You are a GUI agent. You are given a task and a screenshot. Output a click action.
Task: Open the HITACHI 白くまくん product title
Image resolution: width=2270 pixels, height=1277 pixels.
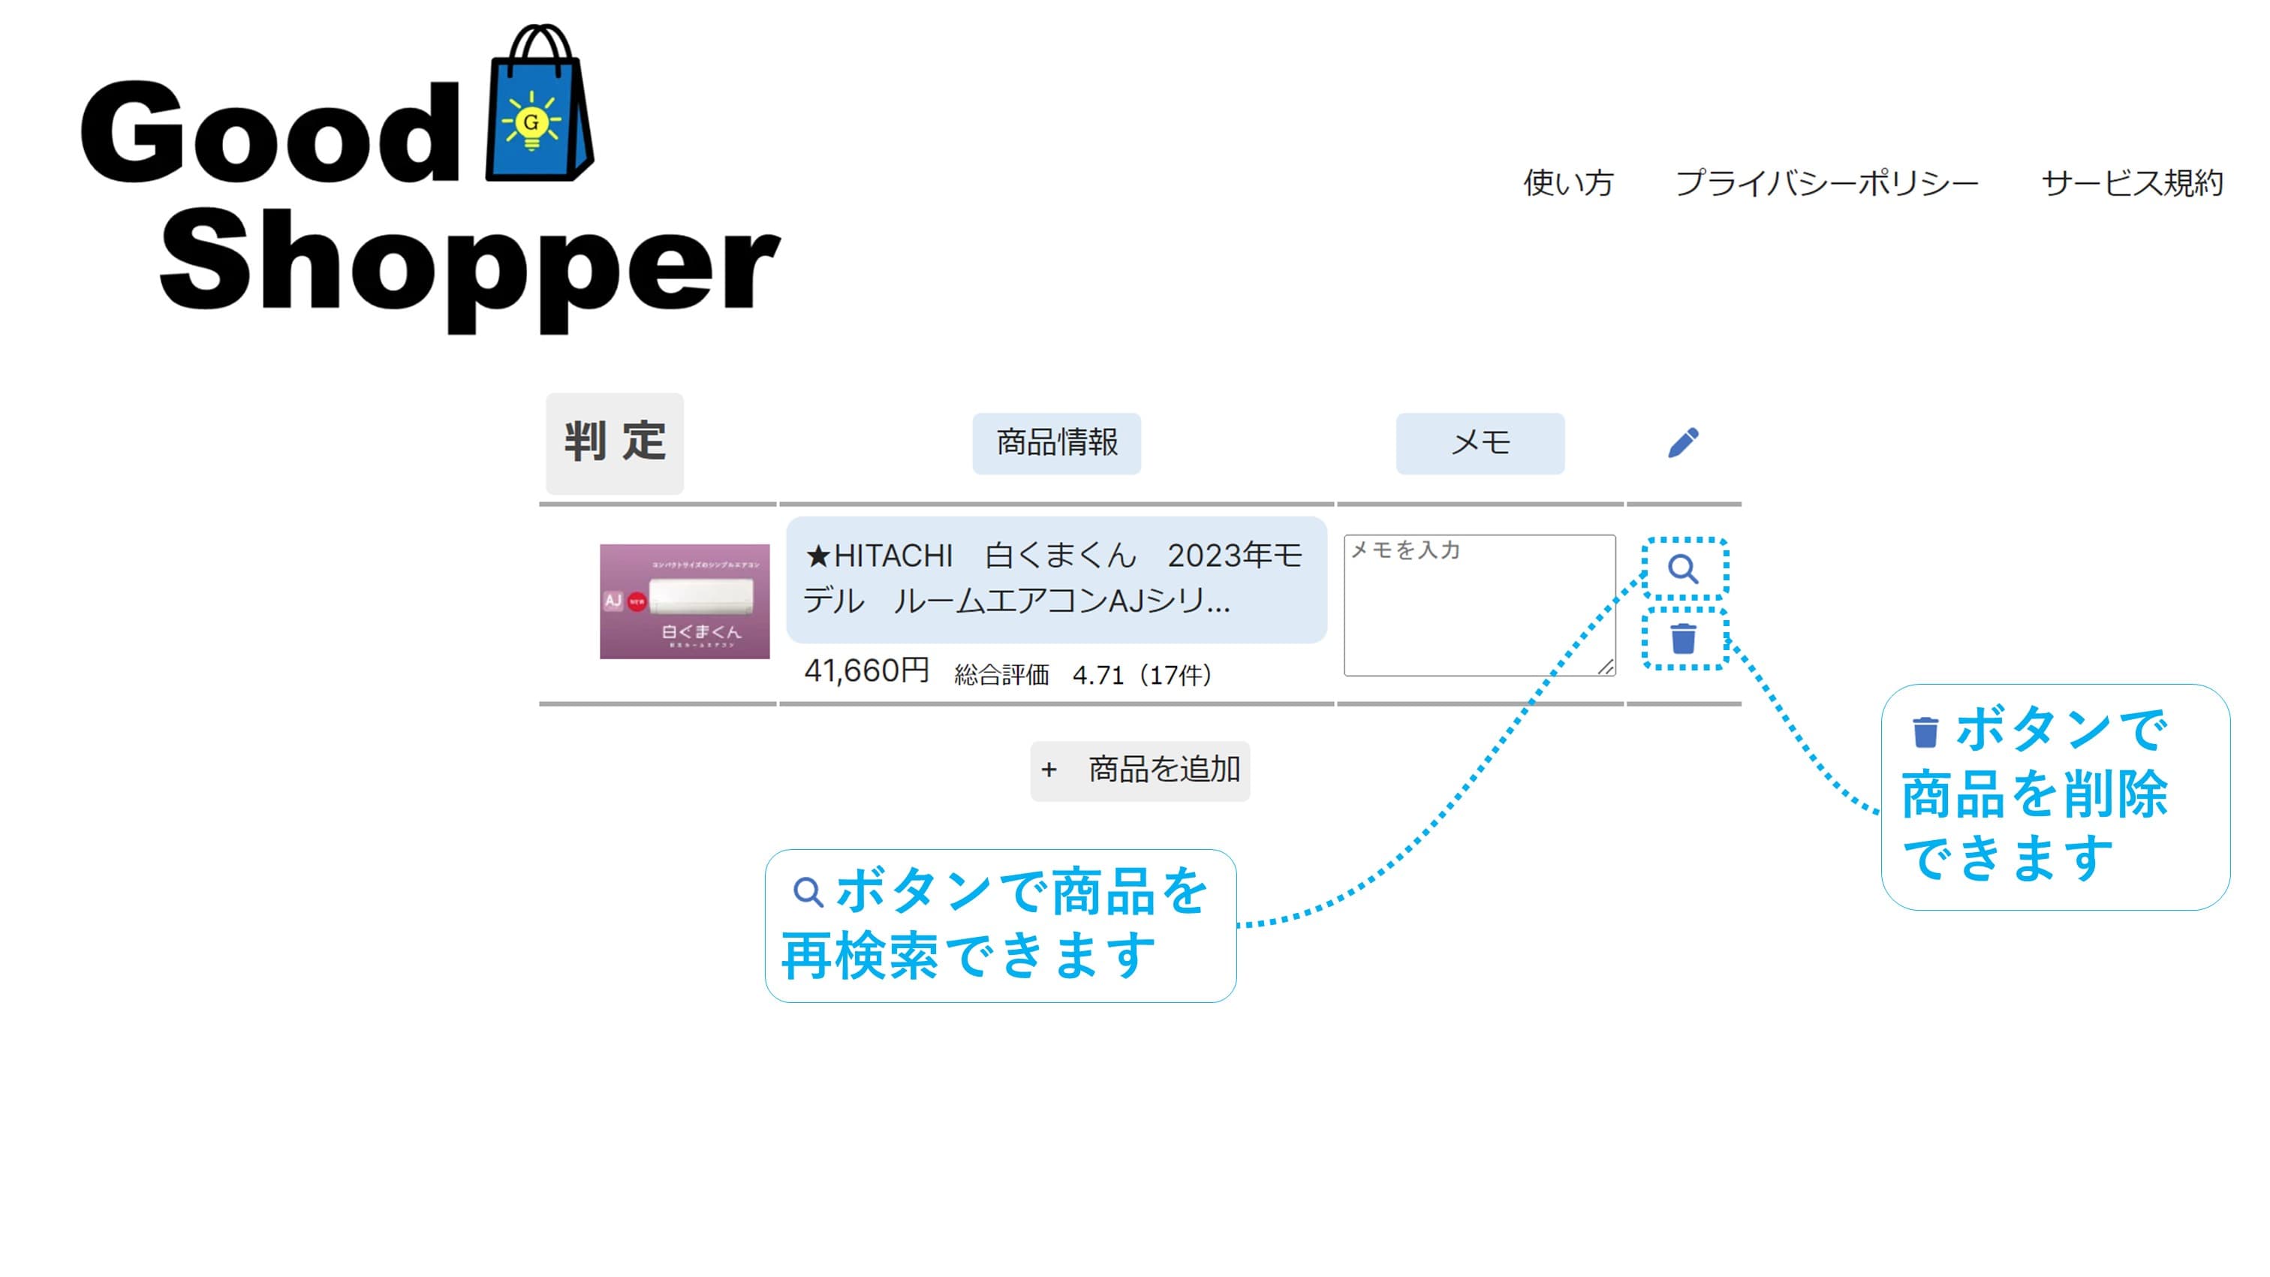point(1057,579)
